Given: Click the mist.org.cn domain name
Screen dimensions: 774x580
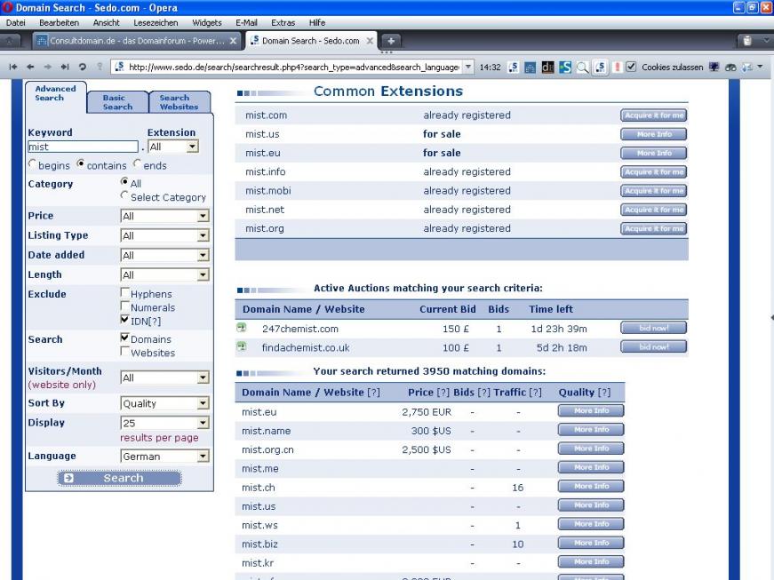Looking at the screenshot, I should pos(267,449).
